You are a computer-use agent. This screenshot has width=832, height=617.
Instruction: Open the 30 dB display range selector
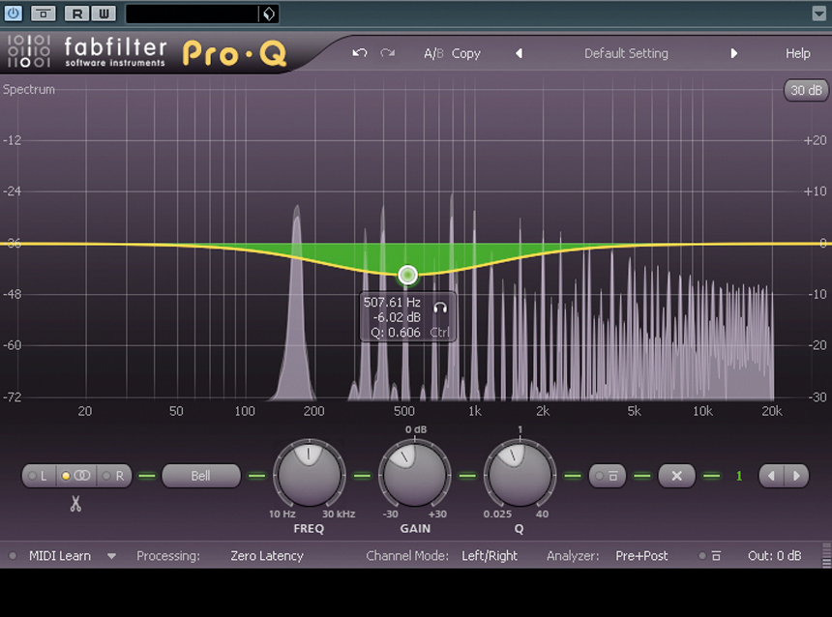[806, 91]
